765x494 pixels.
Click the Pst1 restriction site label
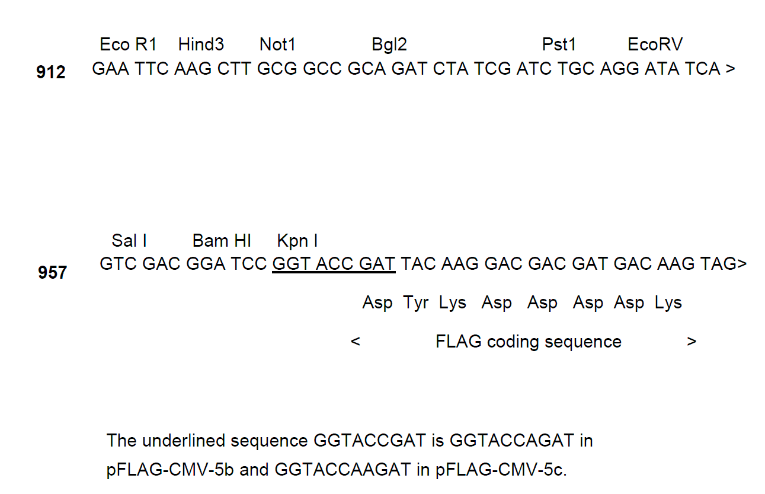[559, 44]
